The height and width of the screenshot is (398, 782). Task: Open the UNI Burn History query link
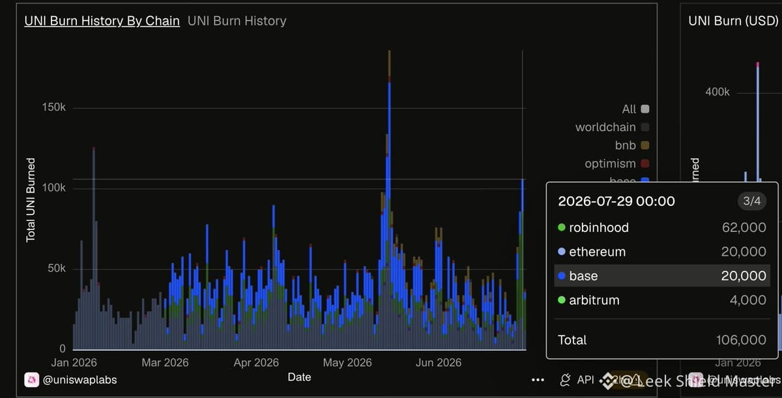tap(237, 21)
